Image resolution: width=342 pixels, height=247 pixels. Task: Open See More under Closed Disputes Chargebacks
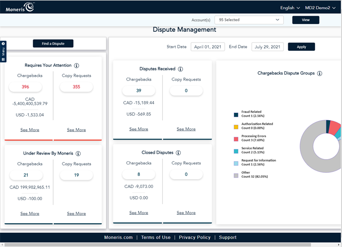coord(139,213)
